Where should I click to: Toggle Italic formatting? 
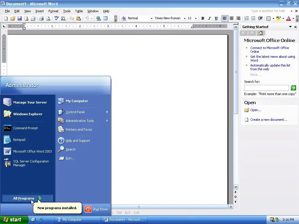(209, 18)
